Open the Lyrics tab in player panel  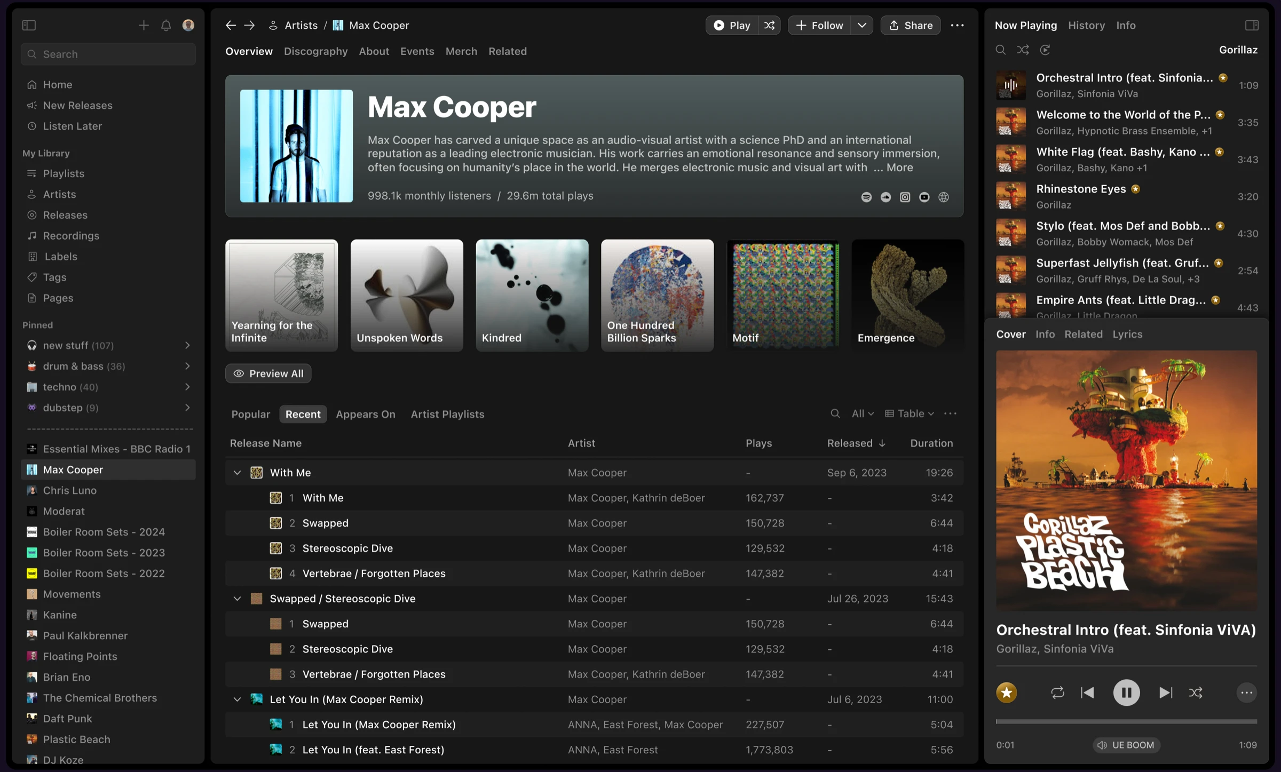(x=1127, y=334)
